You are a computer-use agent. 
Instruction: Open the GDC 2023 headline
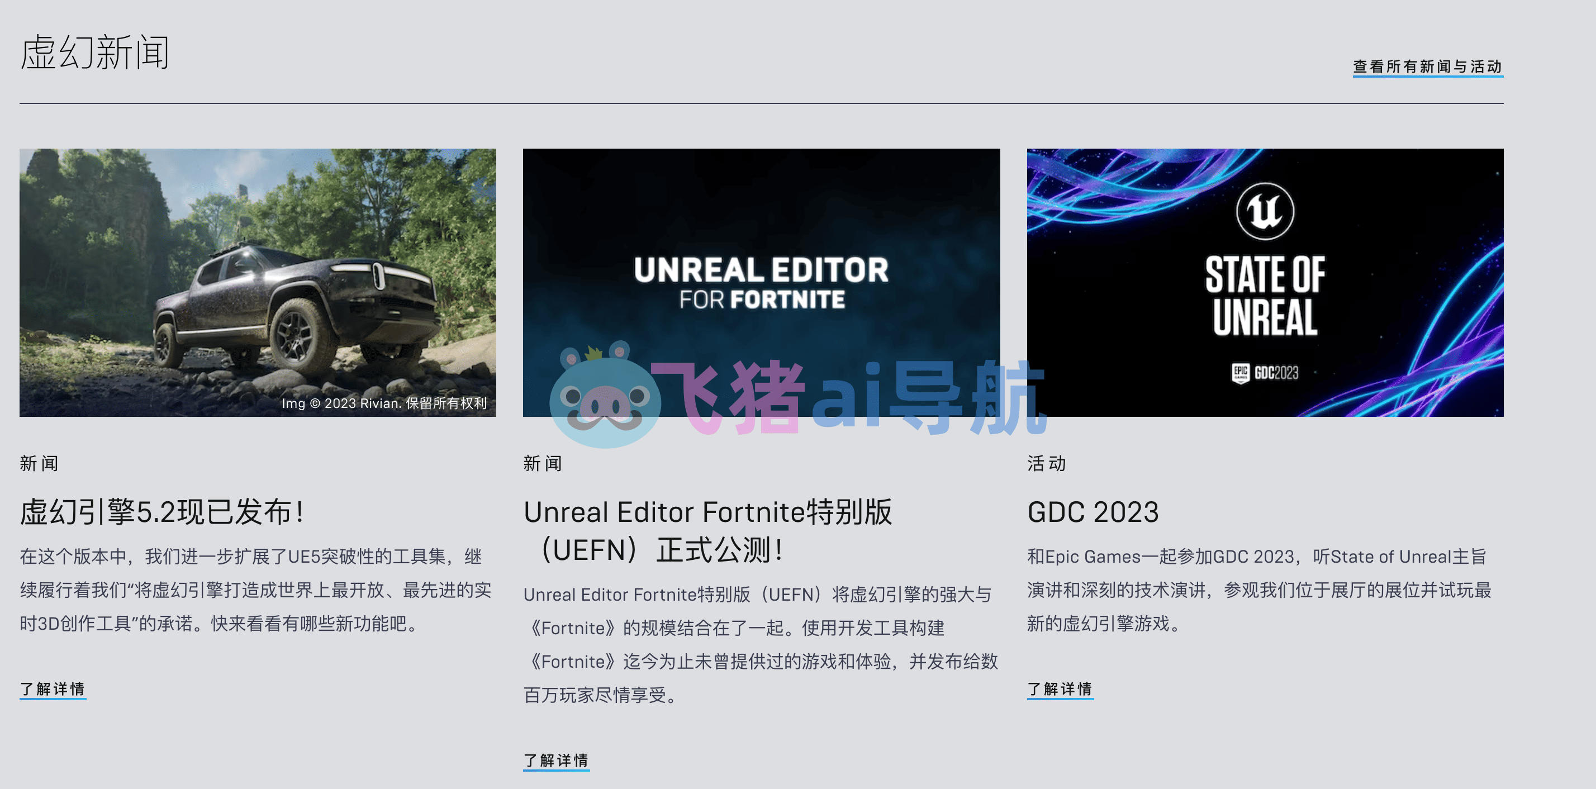tap(1093, 512)
